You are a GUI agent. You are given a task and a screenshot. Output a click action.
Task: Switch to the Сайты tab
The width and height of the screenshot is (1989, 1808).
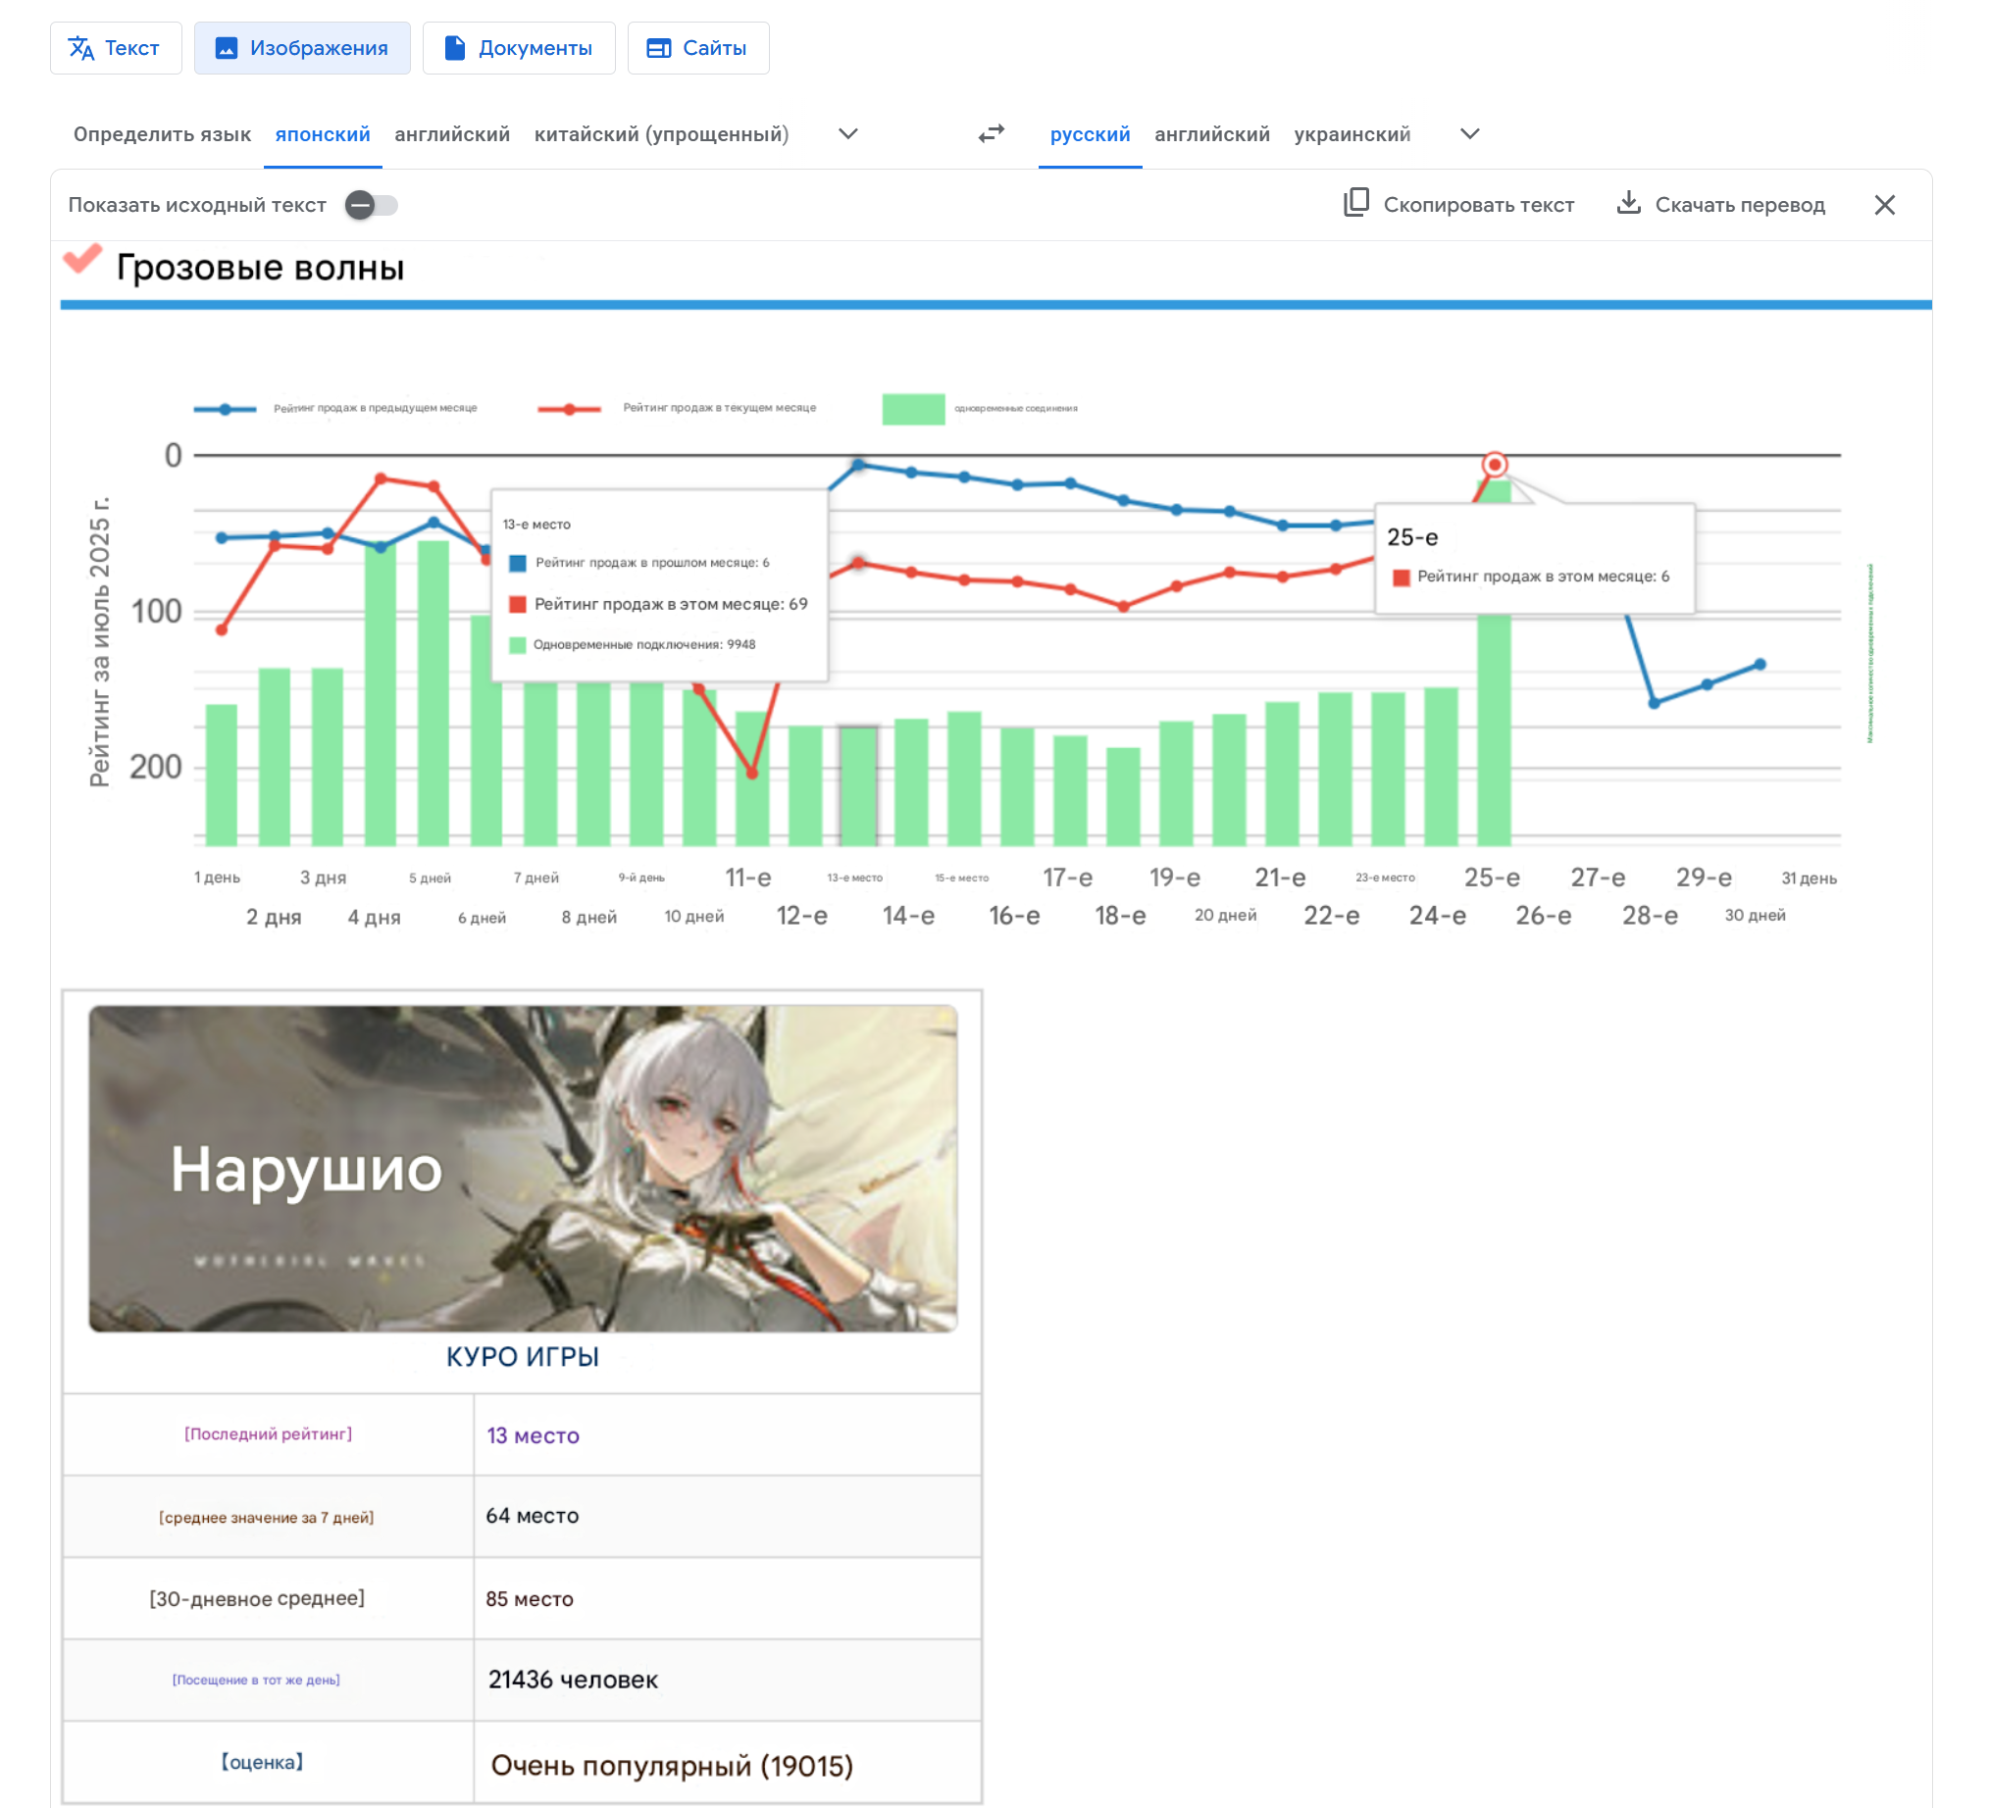coord(697,47)
